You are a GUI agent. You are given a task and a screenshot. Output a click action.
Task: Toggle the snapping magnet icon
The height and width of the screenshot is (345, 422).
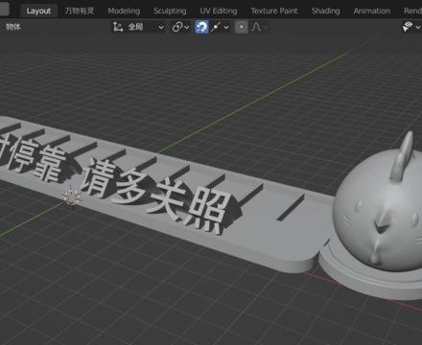201,27
